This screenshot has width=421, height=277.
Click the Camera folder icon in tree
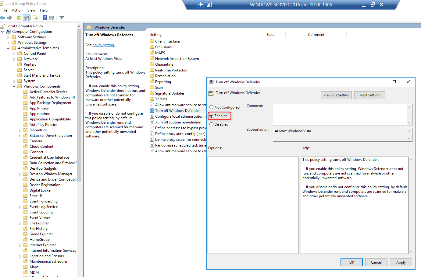[x=26, y=141]
